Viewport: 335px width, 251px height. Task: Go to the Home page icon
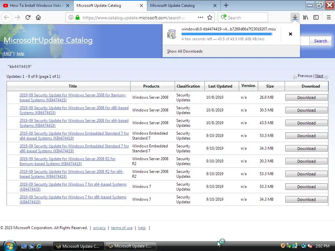click(x=38, y=18)
